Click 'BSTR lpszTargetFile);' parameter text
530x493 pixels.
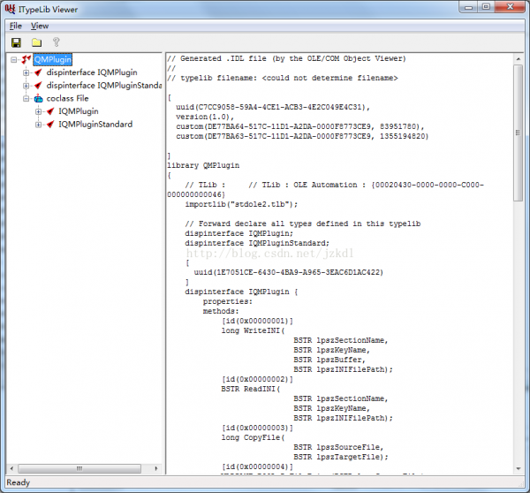pyautogui.click(x=341, y=457)
